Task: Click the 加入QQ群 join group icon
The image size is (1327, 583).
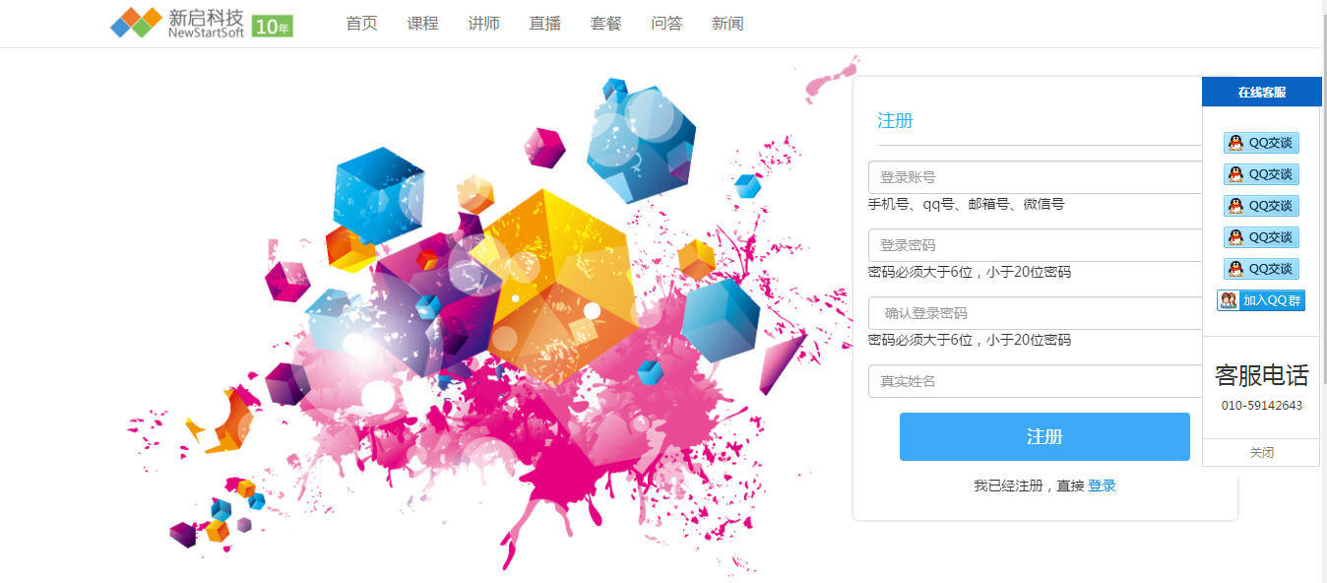Action: pyautogui.click(x=1261, y=300)
